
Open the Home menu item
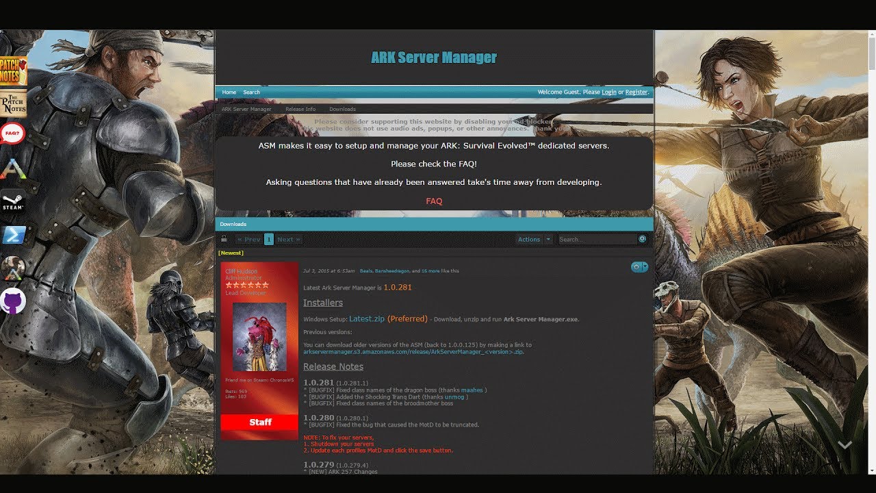229,92
